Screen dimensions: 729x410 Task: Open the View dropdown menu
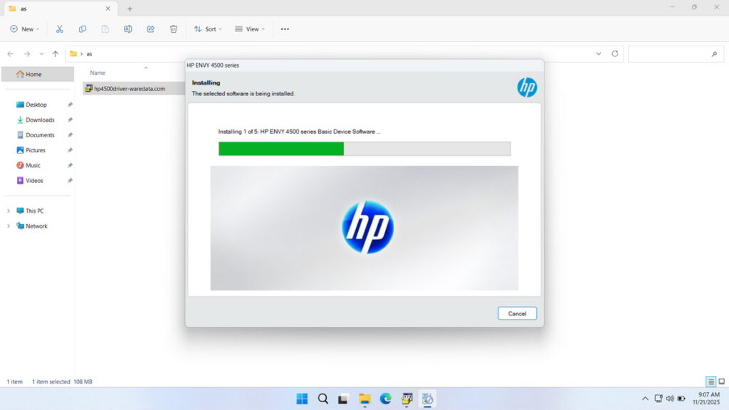pos(250,28)
